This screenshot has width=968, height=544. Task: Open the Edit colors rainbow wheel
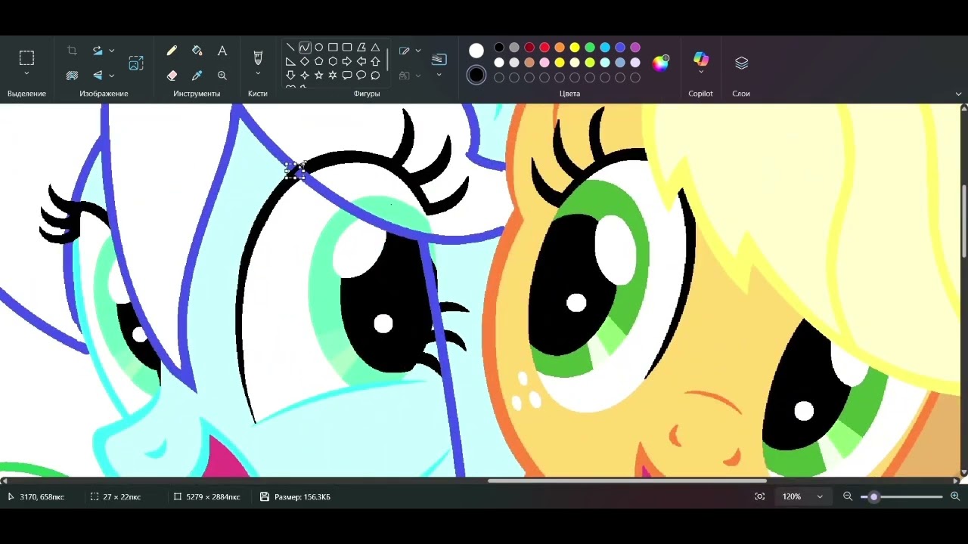[x=661, y=63]
